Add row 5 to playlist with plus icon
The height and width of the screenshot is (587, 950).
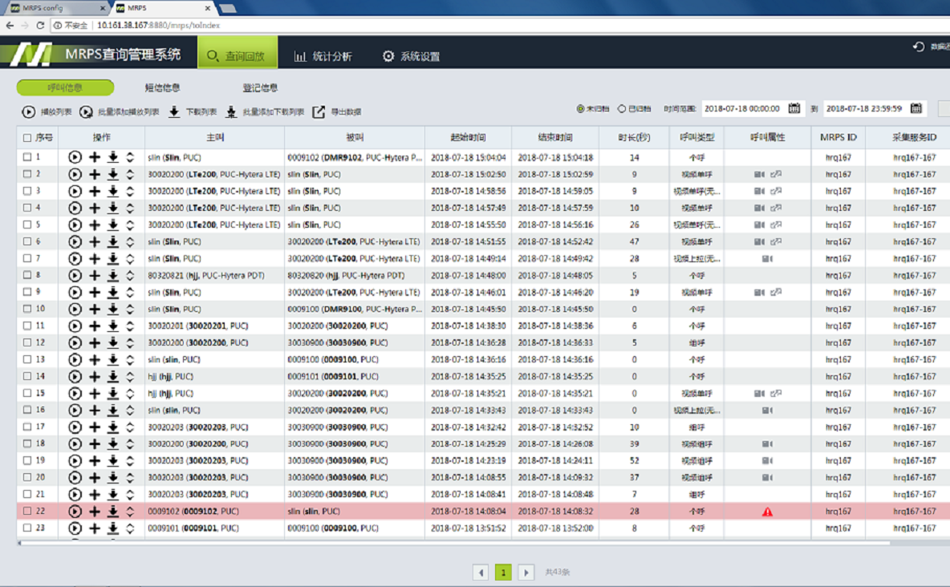coord(95,225)
